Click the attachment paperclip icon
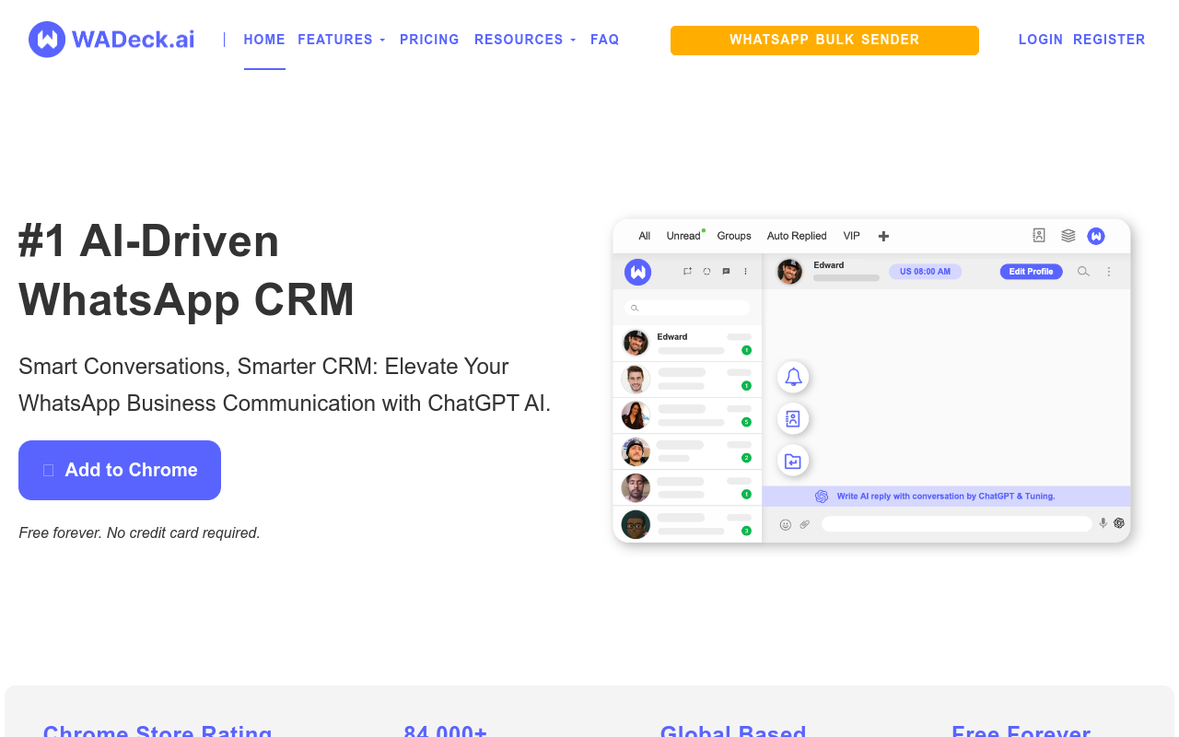The width and height of the screenshot is (1179, 737). pyautogui.click(x=805, y=524)
